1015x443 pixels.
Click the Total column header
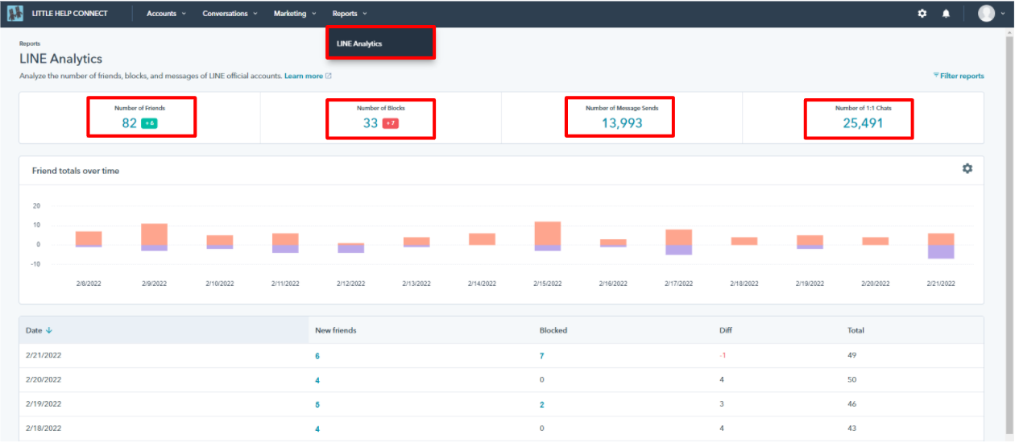(855, 330)
